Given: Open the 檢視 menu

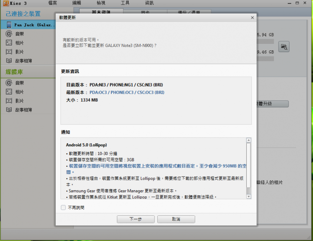Looking at the screenshot, I should [x=101, y=3].
